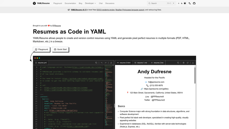Viewport: 229px width, 129px height.
Task: Click the github.com/redhat-developer link on line 6
Action: coord(83,79)
